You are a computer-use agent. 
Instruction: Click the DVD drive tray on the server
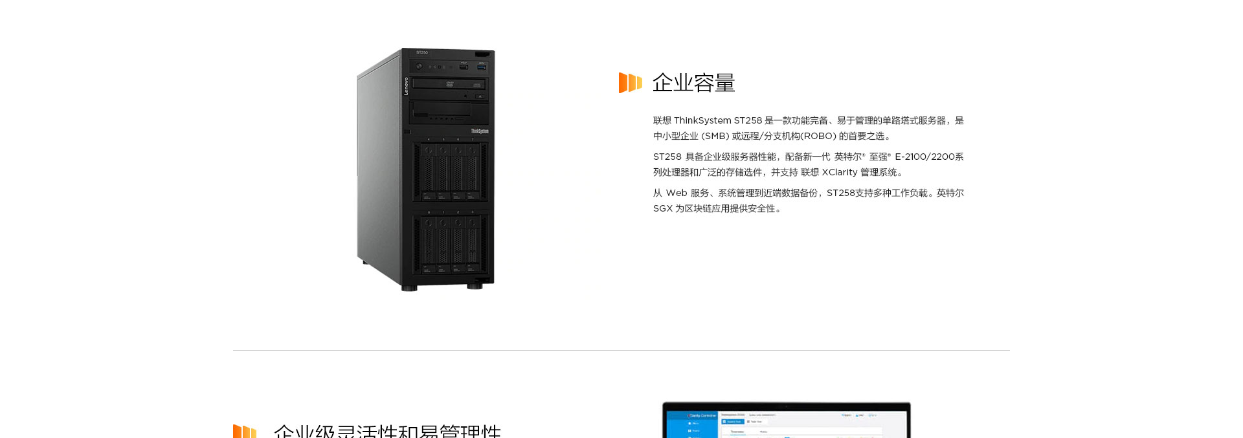(449, 84)
